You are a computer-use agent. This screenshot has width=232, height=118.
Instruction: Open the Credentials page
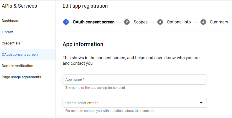point(11,43)
